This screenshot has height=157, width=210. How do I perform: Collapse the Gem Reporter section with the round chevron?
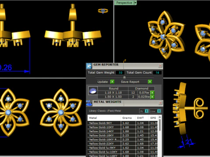coord(124,77)
